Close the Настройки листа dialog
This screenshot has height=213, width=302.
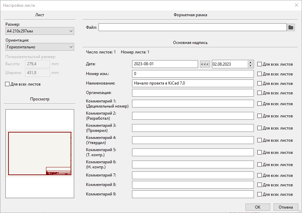tap(296, 5)
